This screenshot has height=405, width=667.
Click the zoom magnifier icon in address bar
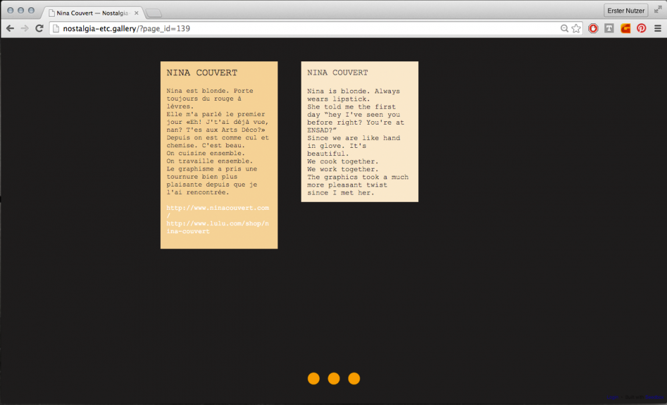pos(565,28)
